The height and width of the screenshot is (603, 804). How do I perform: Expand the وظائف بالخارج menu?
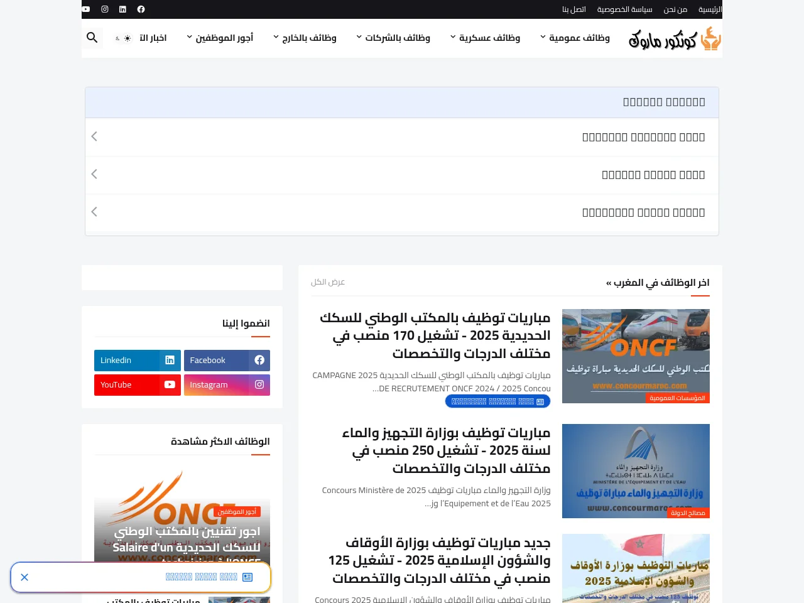click(305, 38)
